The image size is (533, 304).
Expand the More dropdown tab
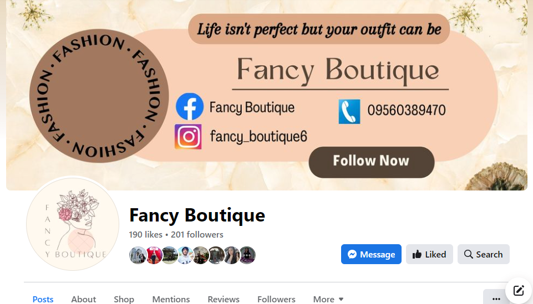point(328,299)
